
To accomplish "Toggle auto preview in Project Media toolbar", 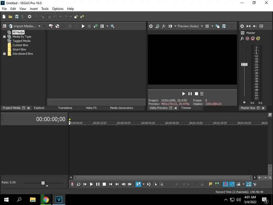I will pos(96,26).
